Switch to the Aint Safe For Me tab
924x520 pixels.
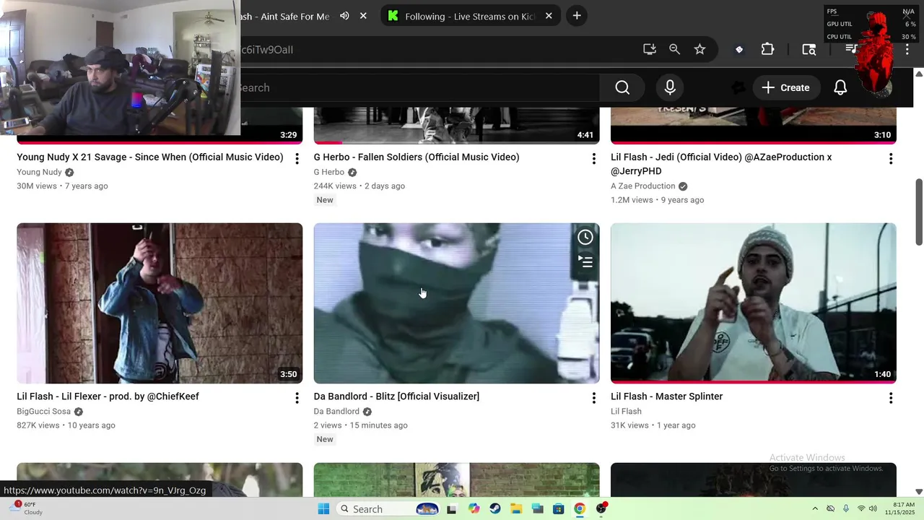click(x=284, y=16)
